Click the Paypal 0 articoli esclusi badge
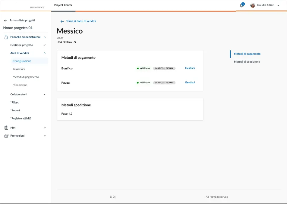Image resolution: width=287 pixels, height=204 pixels. [x=164, y=83]
